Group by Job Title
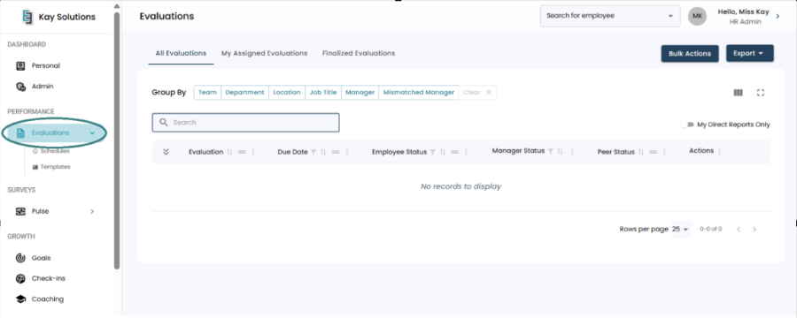Viewport: 797px width, 318px height. pyautogui.click(x=323, y=92)
